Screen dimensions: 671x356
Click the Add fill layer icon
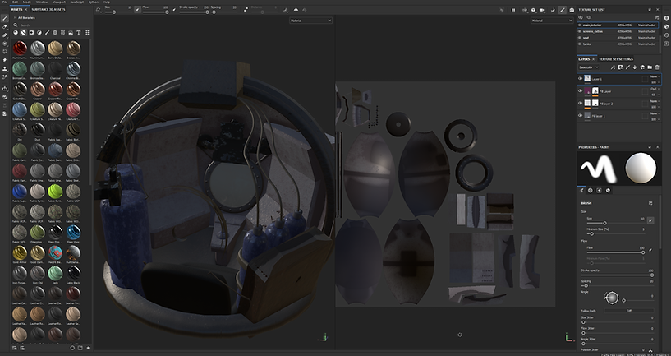click(x=635, y=67)
